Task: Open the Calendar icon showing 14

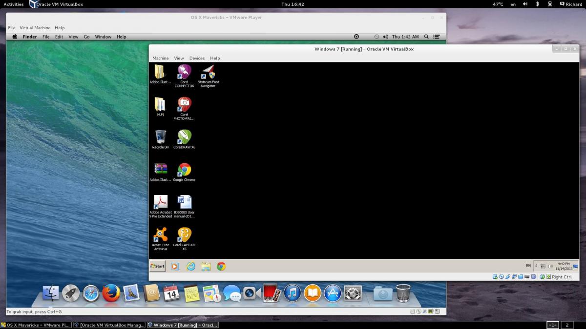Action: [171, 293]
